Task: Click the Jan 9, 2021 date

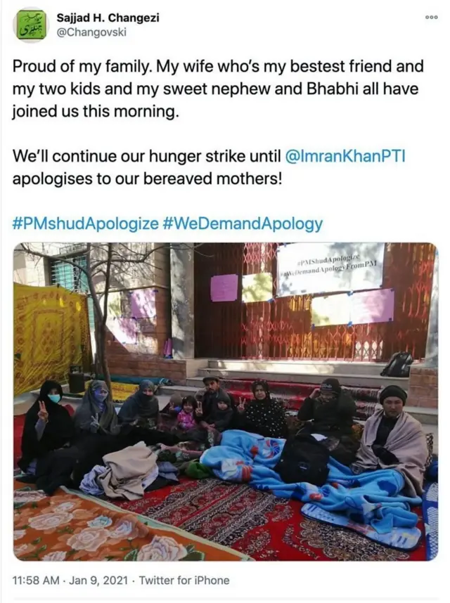Action: point(98,581)
